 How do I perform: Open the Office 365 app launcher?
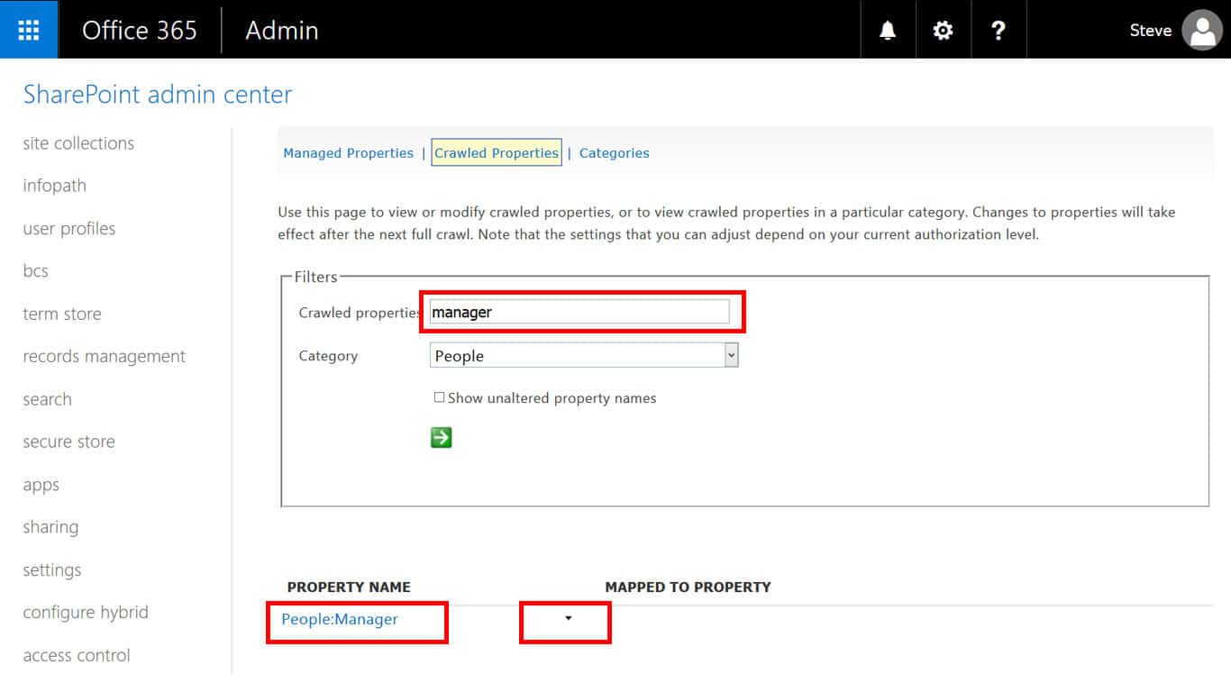29,30
